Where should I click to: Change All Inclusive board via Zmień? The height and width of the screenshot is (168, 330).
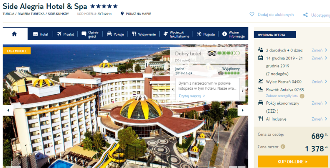click(319, 119)
